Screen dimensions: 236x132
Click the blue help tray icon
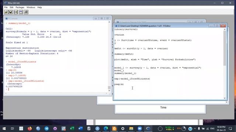(x=190, y=129)
